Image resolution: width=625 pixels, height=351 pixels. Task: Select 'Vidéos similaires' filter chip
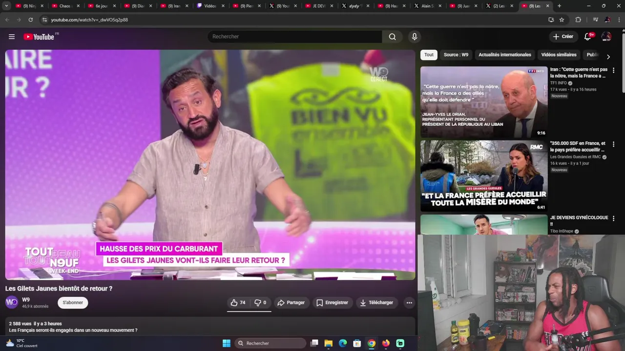click(559, 55)
